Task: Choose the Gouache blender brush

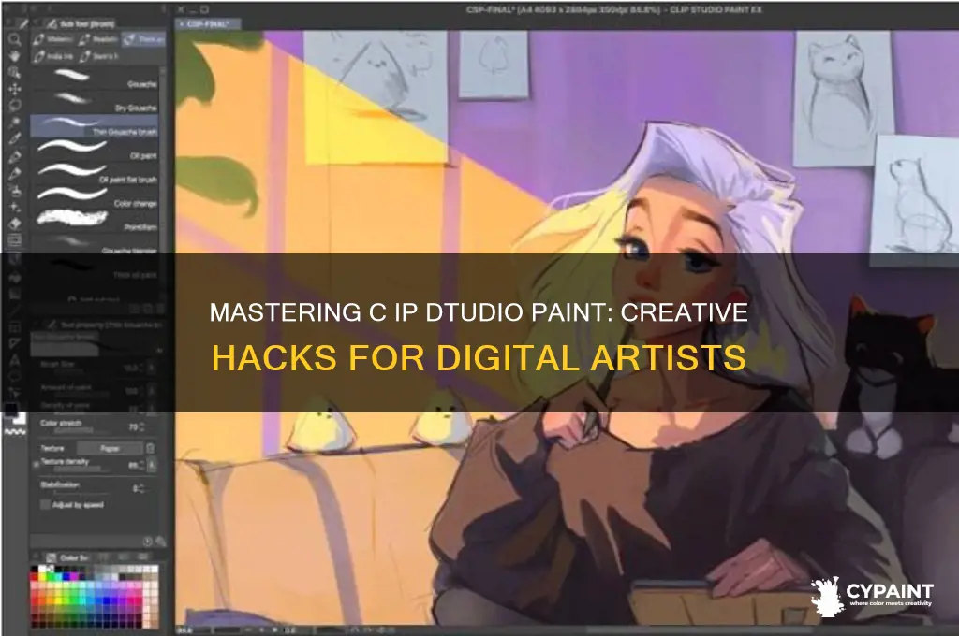Action: (x=95, y=244)
